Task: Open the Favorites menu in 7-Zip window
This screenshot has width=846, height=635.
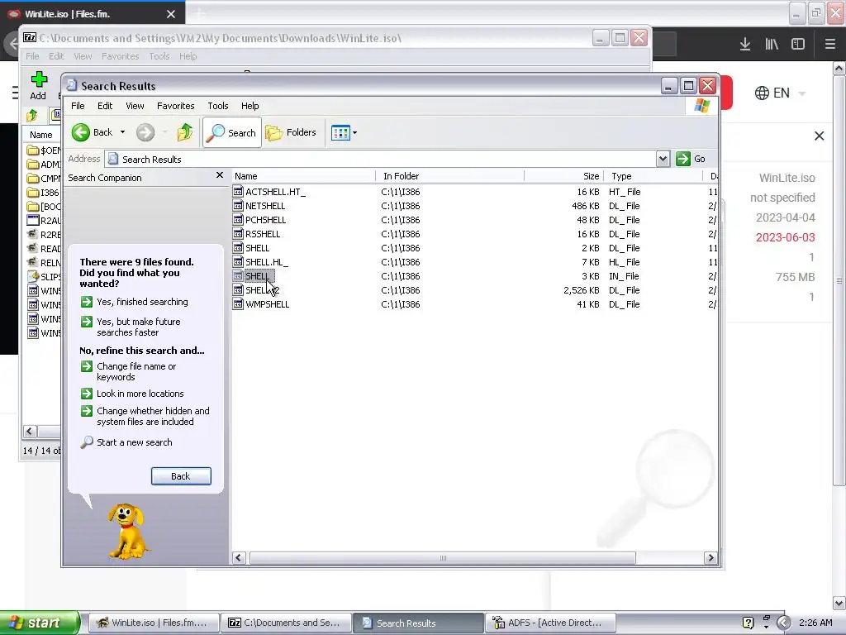Action: (x=120, y=56)
